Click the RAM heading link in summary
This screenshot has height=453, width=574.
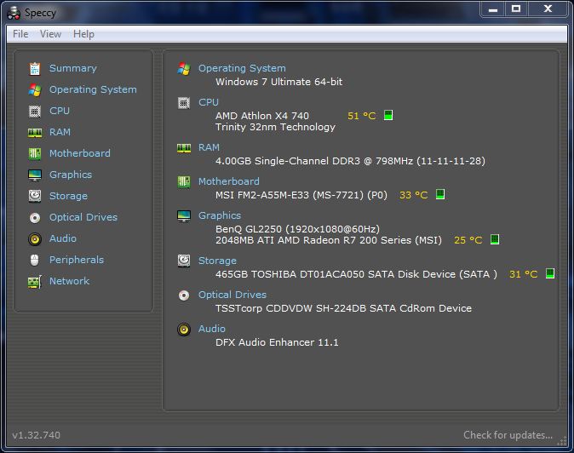coord(209,147)
